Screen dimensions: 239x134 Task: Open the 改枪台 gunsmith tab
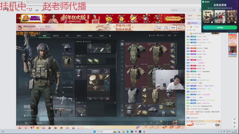point(102,36)
